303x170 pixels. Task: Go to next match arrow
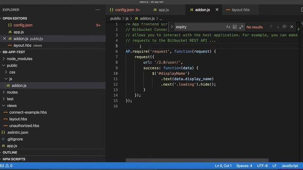278,27
